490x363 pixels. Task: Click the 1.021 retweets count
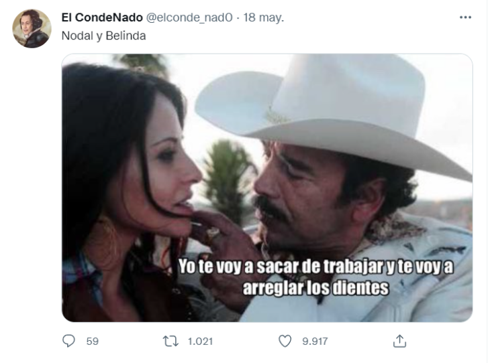pos(200,341)
